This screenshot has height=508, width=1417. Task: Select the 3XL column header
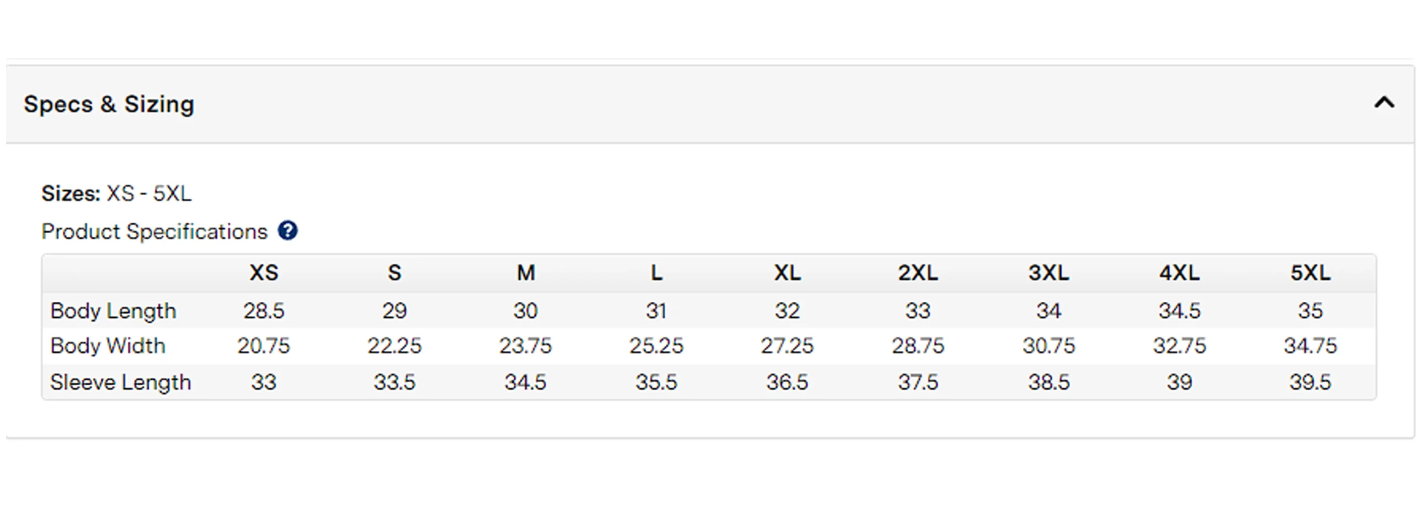pyautogui.click(x=1048, y=273)
